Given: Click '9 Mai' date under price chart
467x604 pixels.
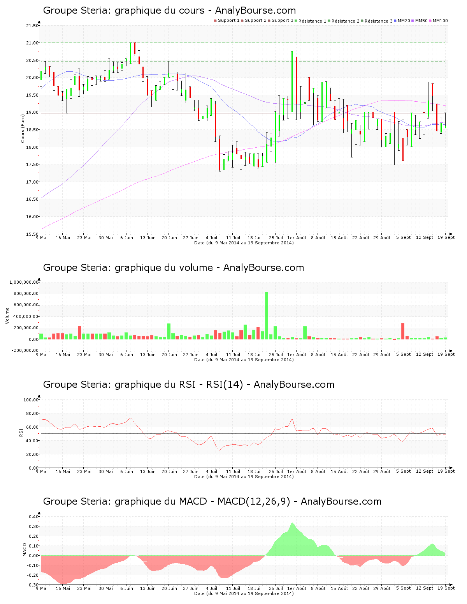Looking at the screenshot, I should point(42,238).
